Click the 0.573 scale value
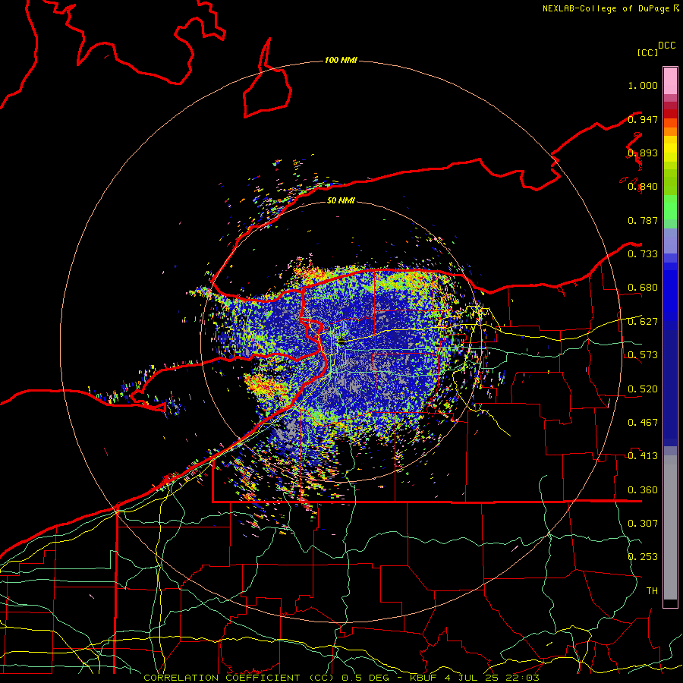The width and height of the screenshot is (683, 683). coord(643,355)
